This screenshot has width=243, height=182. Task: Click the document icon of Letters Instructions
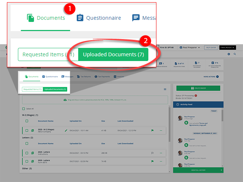(x=33, y=153)
